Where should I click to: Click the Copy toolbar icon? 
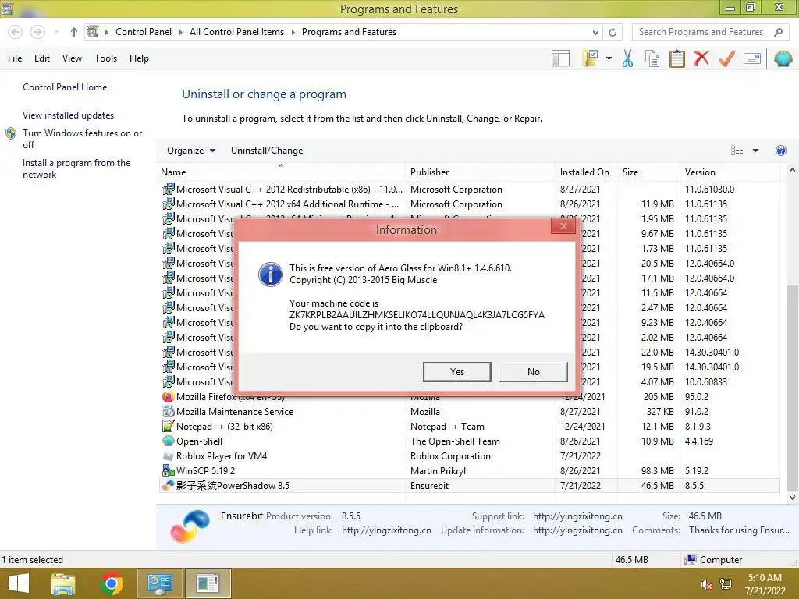[652, 58]
